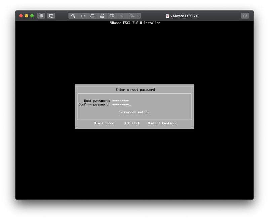The image size is (269, 220).
Task: Click (Enter) Continue in installer dialog
Action: (162, 123)
